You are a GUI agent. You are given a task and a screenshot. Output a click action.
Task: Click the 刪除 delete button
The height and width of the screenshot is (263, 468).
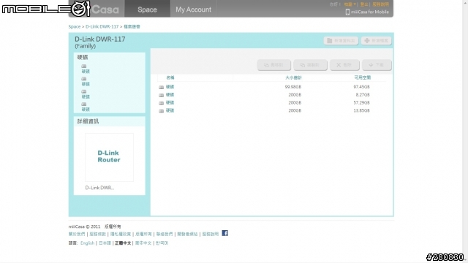click(x=344, y=65)
